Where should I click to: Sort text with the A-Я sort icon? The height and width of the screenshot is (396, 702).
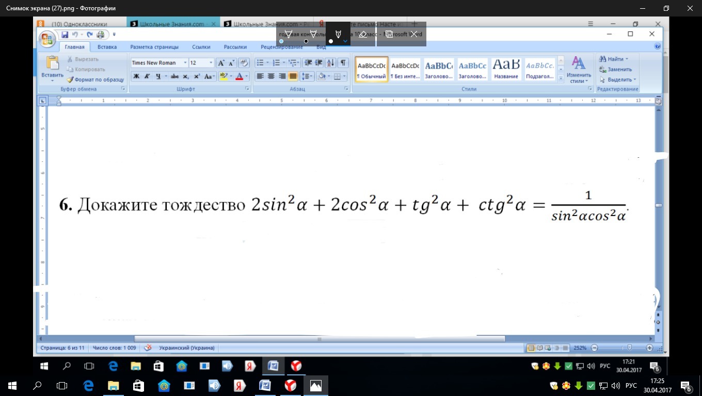331,63
